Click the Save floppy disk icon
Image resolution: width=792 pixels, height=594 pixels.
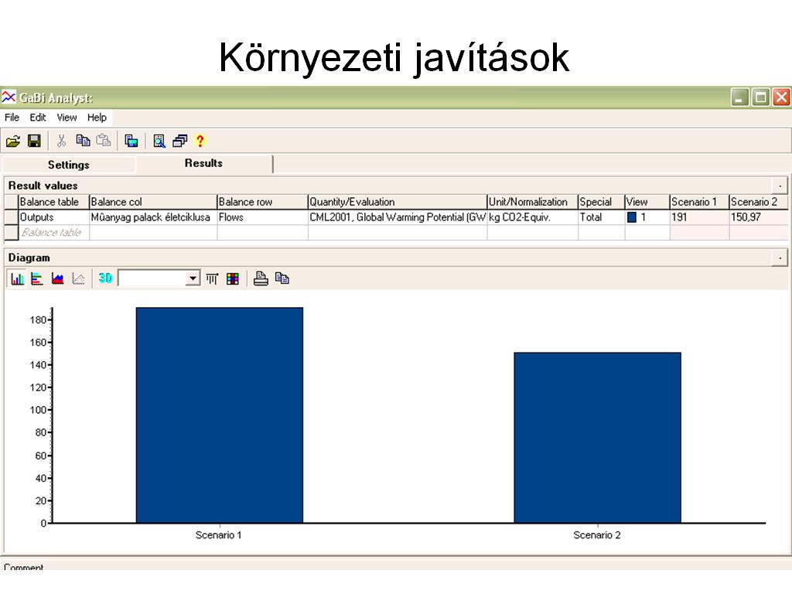click(x=34, y=141)
